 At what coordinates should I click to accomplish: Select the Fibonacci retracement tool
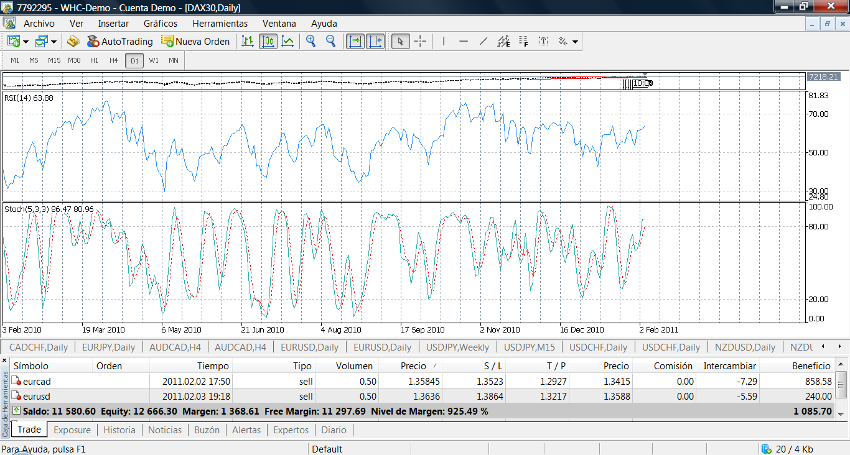pyautogui.click(x=523, y=41)
